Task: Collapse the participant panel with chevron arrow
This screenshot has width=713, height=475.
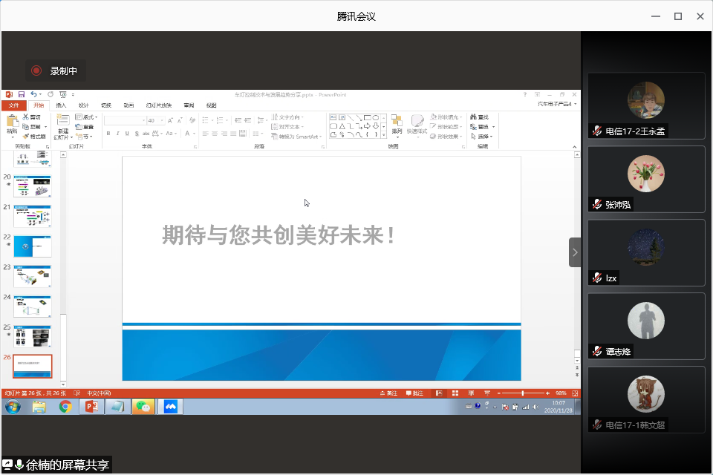Action: 574,252
